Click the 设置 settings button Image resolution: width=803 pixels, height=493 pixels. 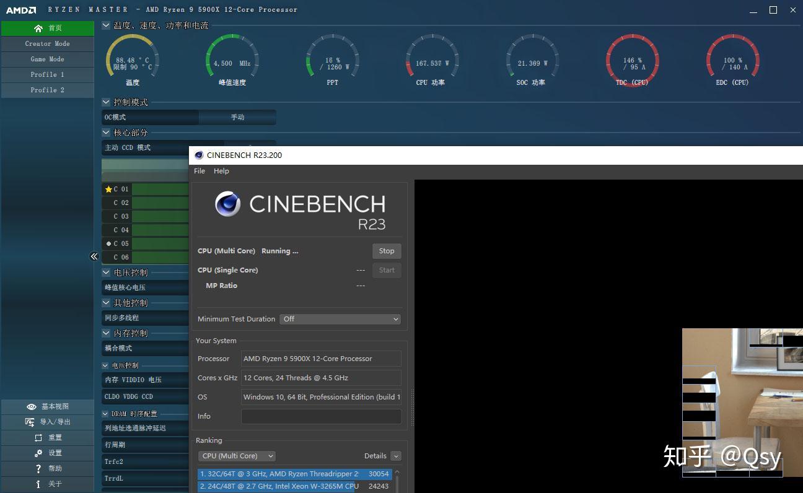coord(48,453)
